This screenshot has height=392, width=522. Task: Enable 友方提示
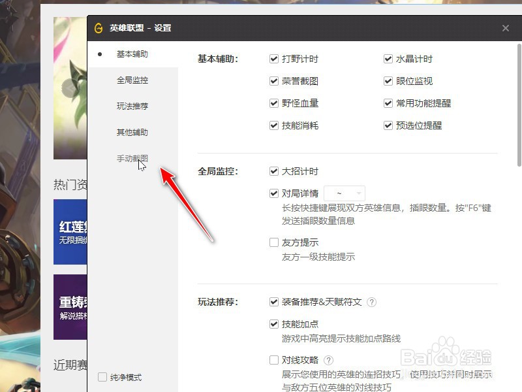click(274, 241)
